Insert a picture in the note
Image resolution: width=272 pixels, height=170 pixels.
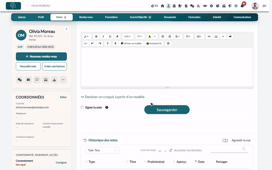pos(216,36)
